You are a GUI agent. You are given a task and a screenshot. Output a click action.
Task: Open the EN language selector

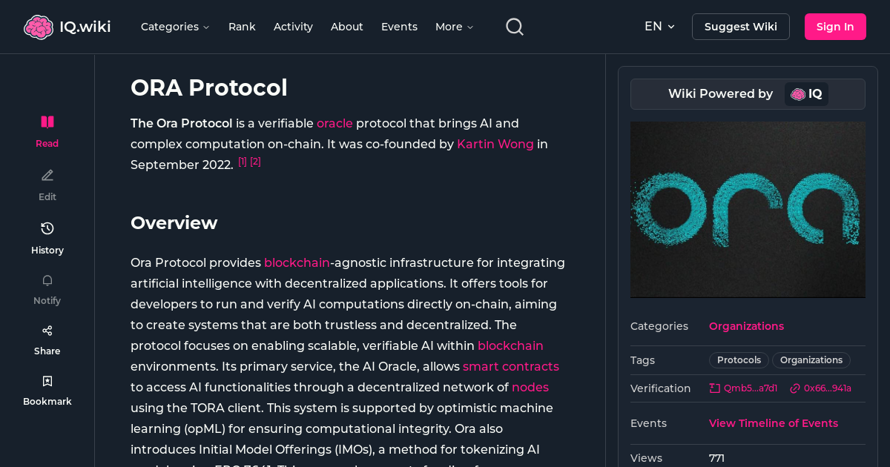click(659, 26)
